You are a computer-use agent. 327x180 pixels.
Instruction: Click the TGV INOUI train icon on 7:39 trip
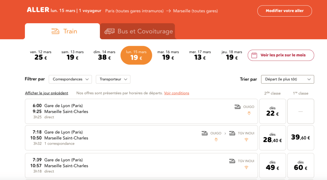coord(232,161)
